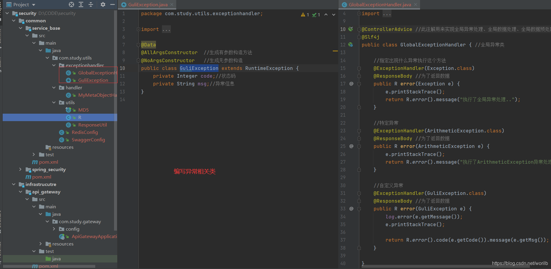
Task: Hide the Project panel with the minus icon
Action: tap(113, 4)
